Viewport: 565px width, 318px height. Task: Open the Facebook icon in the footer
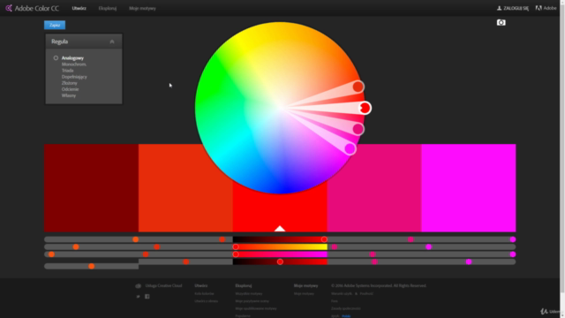pyautogui.click(x=147, y=297)
